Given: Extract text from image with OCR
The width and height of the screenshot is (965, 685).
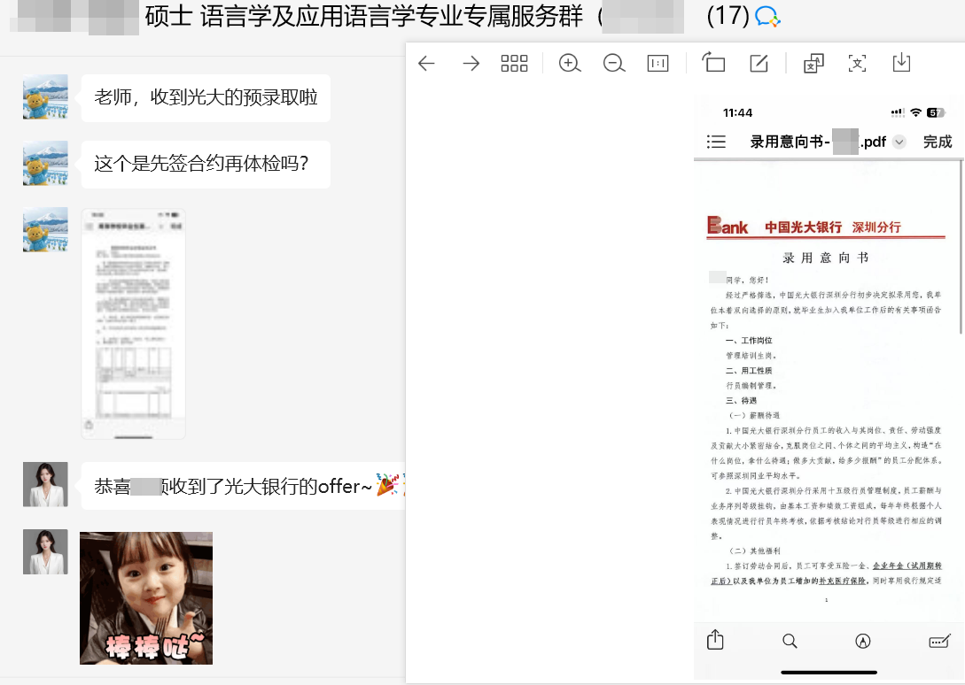Looking at the screenshot, I should (857, 63).
